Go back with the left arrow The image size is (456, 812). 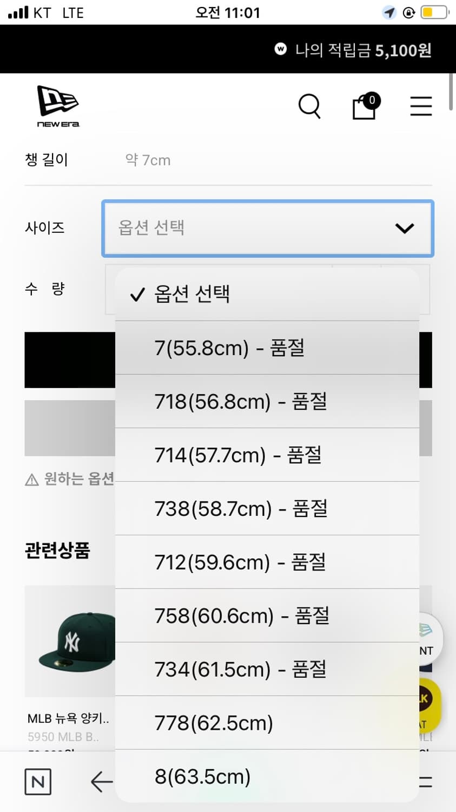(101, 782)
